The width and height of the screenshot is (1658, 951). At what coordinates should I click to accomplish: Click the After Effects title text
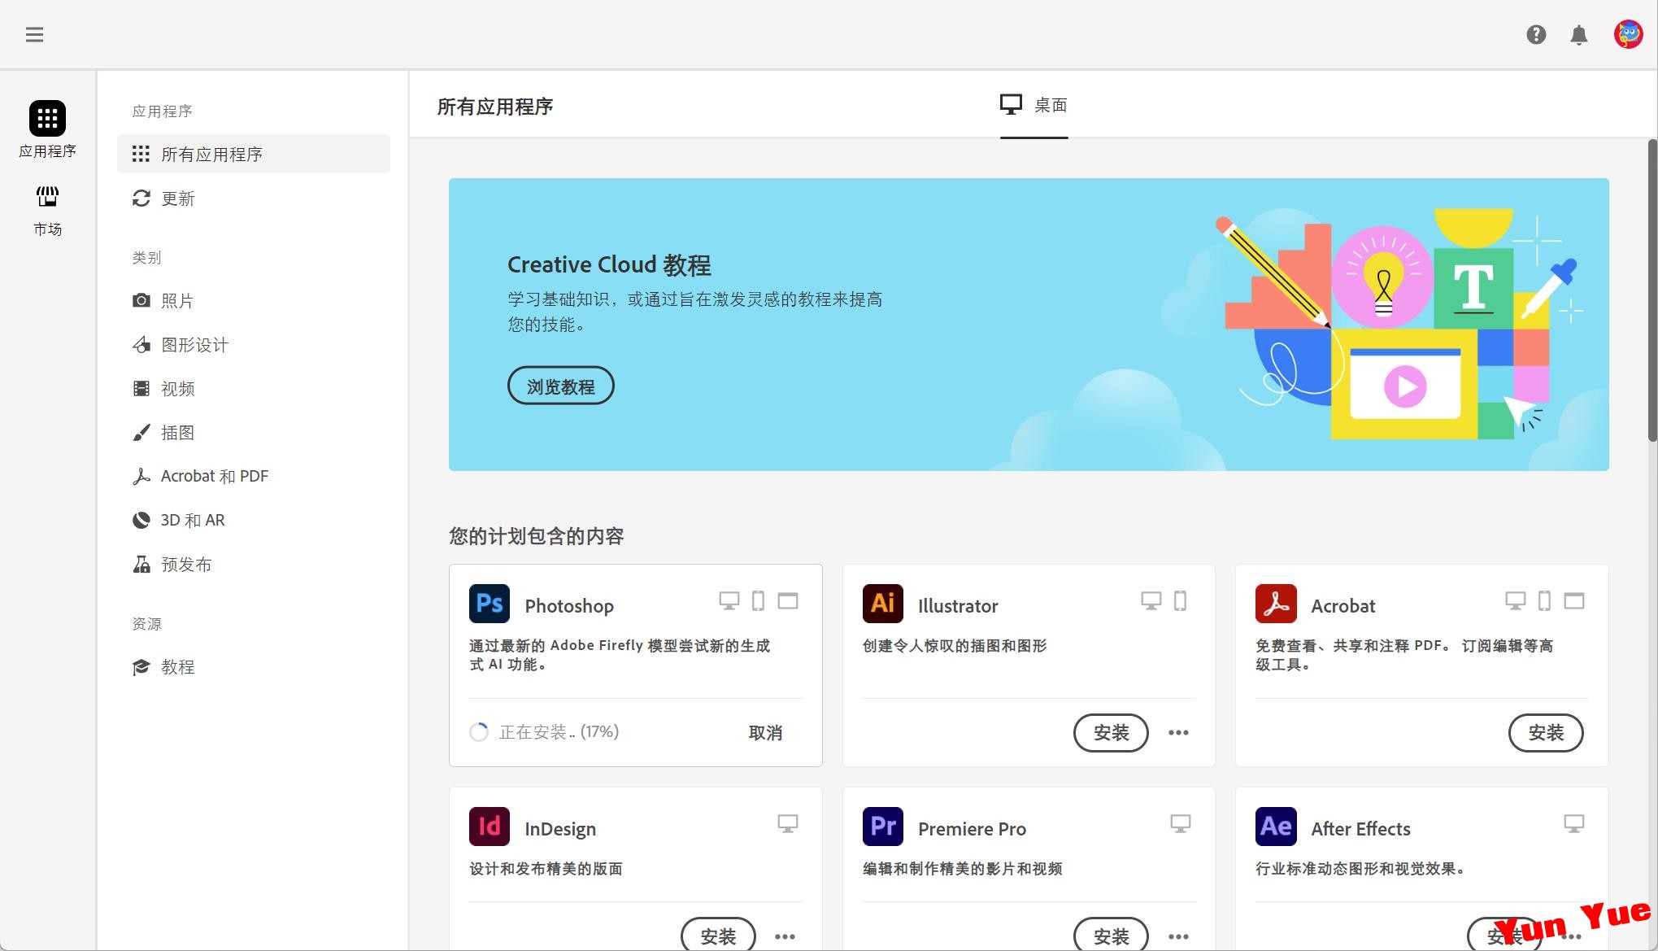click(1360, 829)
